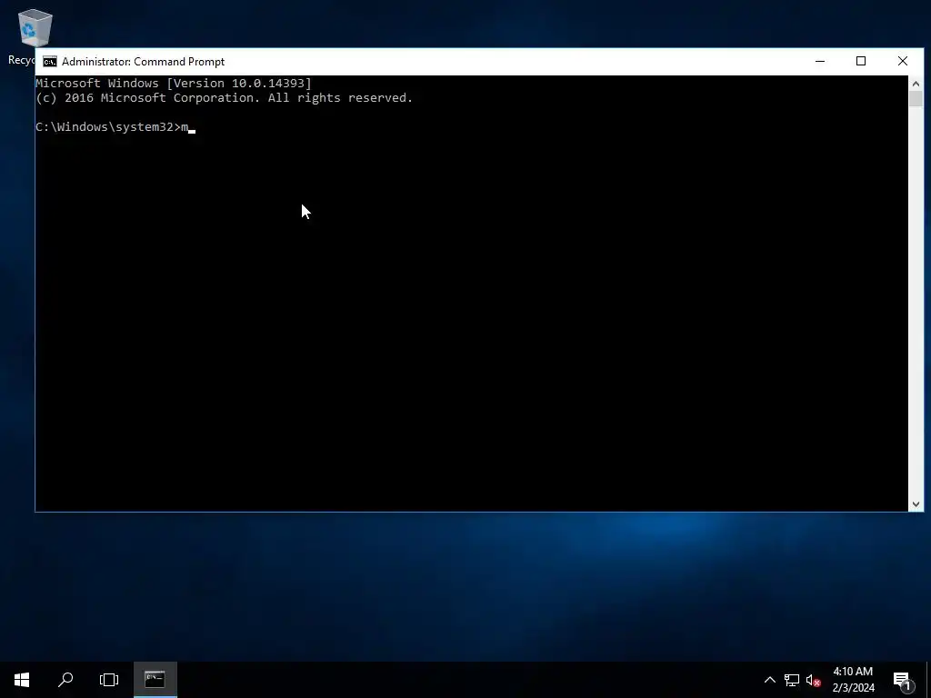Open the 4:10 AM clock and date
Viewport: 931px width, 698px height.
[x=853, y=680]
